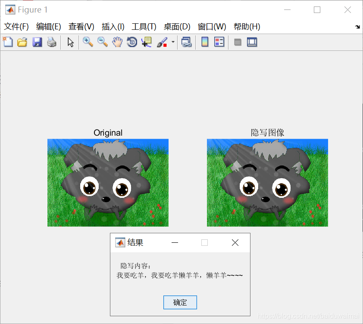Viewport: 363px width, 324px height.
Task: Click the Show Plot Tools and Dock icon
Action: [x=252, y=42]
